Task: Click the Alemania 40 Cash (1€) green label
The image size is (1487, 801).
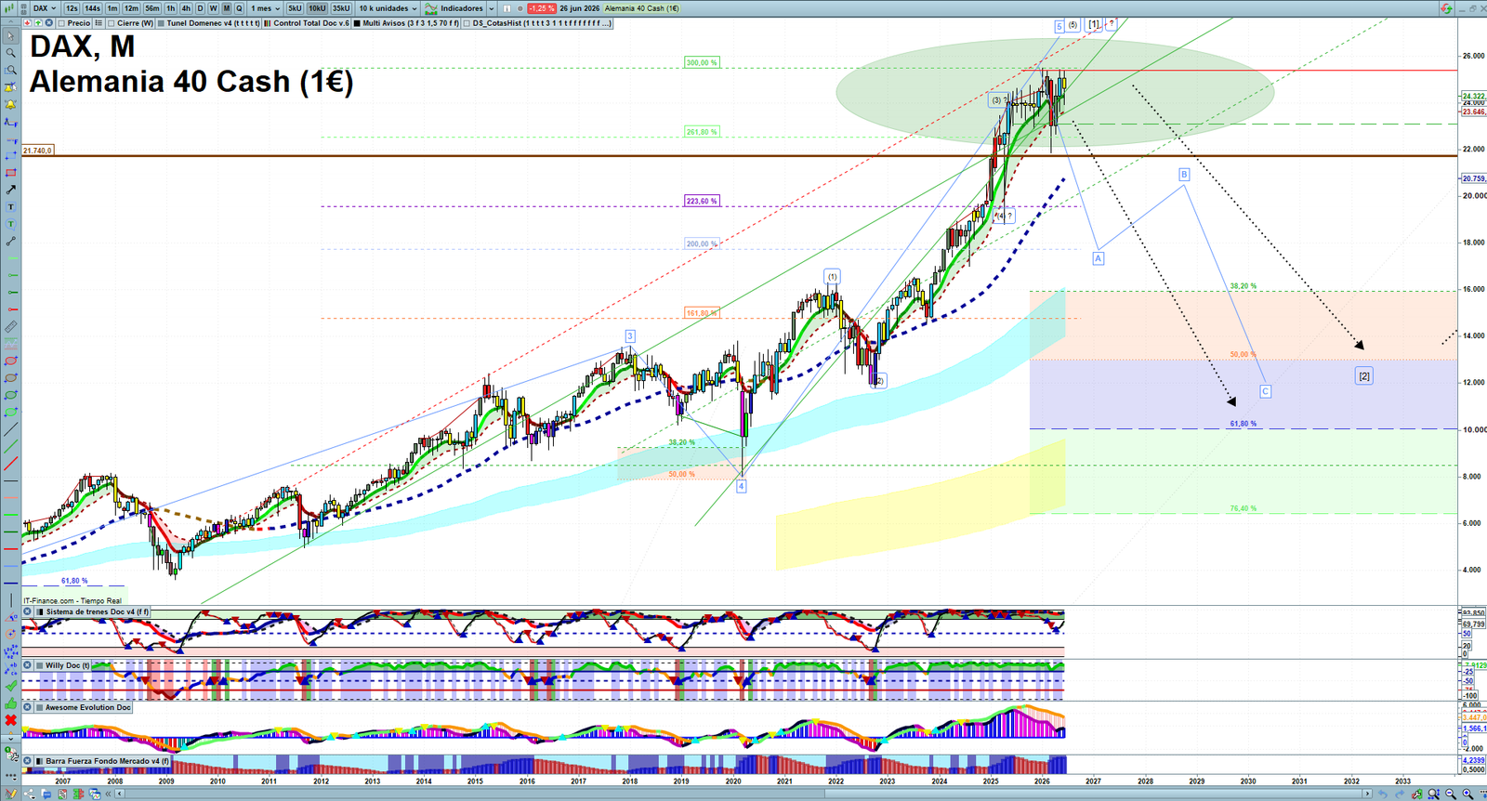Action: [x=641, y=8]
